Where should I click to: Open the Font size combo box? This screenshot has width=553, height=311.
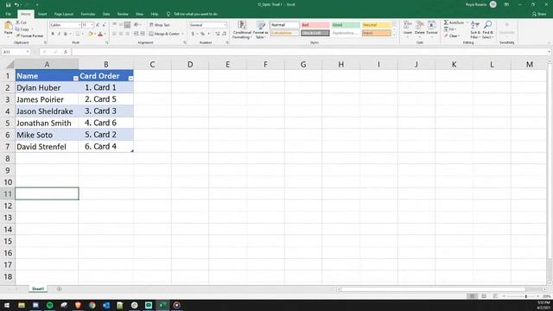(87, 25)
